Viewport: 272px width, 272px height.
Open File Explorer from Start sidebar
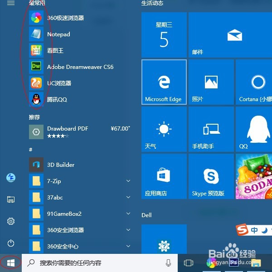11,199
